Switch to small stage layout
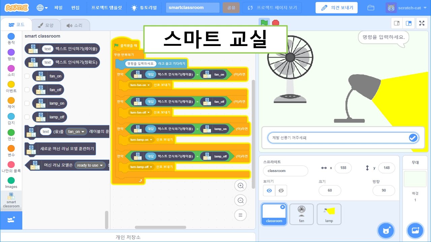 click(x=397, y=23)
